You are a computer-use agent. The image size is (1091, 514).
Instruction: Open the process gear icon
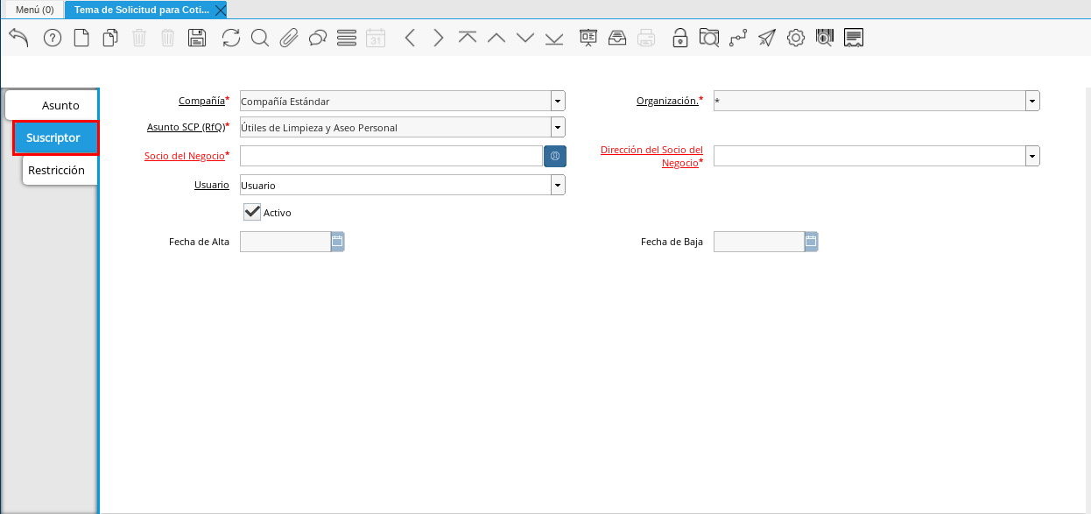coord(796,38)
